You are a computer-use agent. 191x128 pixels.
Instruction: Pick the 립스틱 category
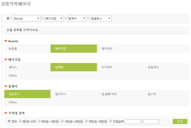click(x=152, y=94)
